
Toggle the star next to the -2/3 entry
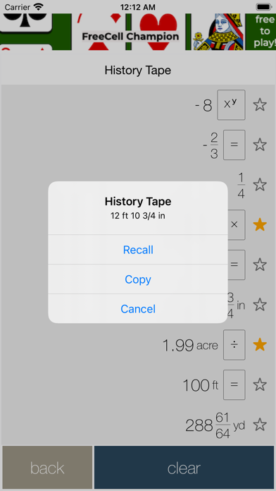click(x=259, y=145)
